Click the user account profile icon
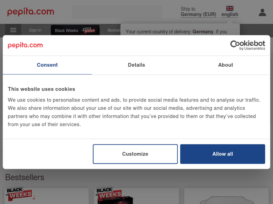The width and height of the screenshot is (273, 204). [262, 12]
